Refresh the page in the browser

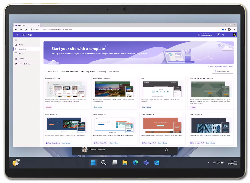pos(26,29)
